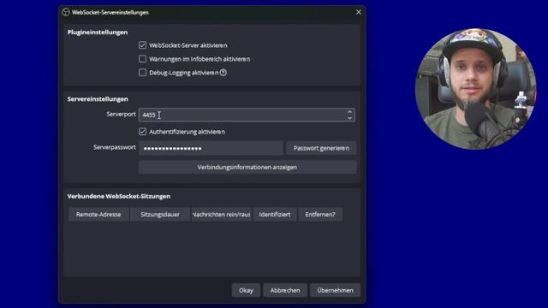Click the Identifiziert column header
The image size is (548, 308).
[x=275, y=215]
